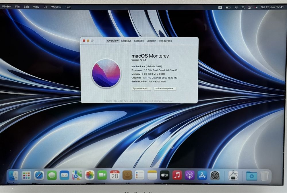Open Music app in the Dock
The height and width of the screenshot is (193, 287).
[x=177, y=175]
